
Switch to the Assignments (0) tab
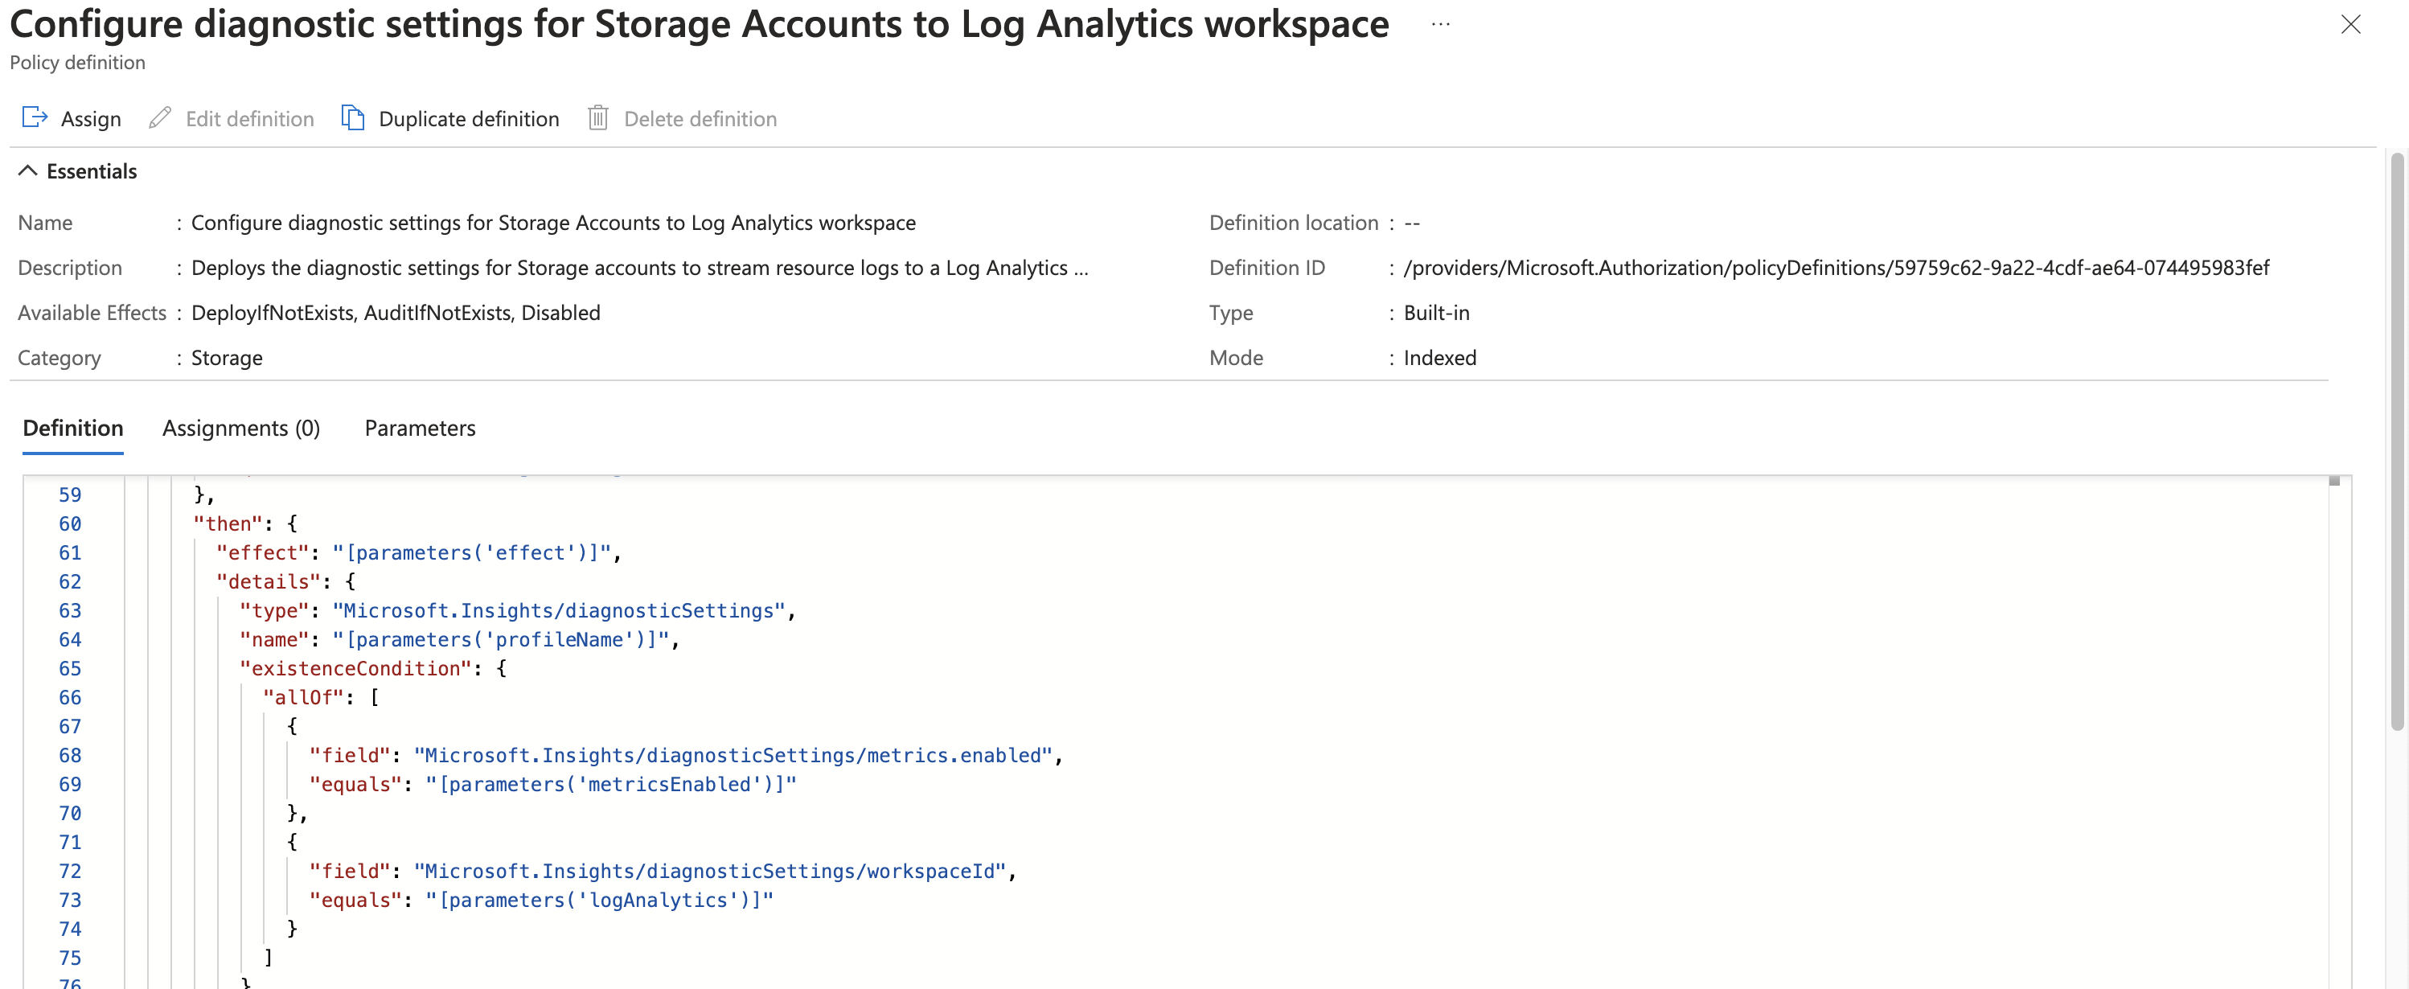240,428
